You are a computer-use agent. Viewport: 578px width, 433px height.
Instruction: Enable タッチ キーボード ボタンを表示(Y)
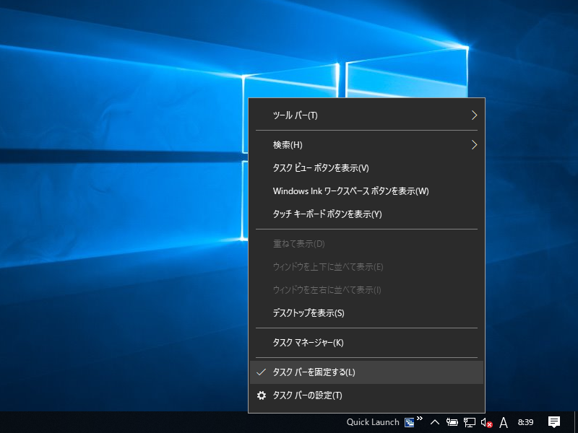366,214
